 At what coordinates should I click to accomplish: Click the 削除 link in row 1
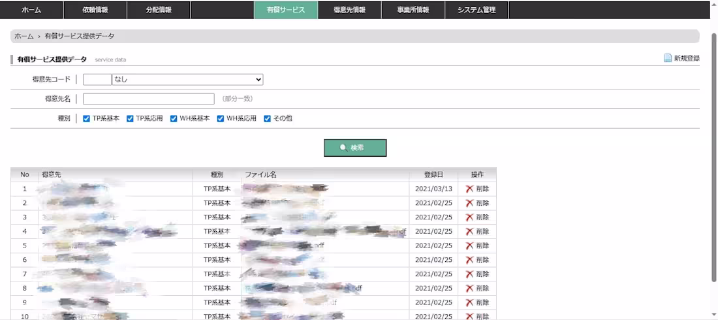(482, 189)
